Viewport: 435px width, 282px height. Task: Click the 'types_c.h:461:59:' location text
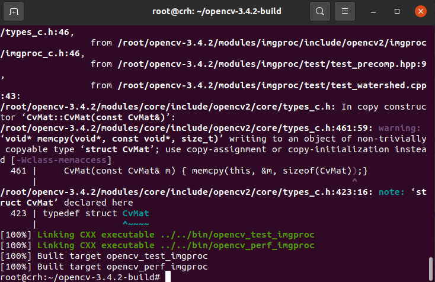click(x=328, y=128)
